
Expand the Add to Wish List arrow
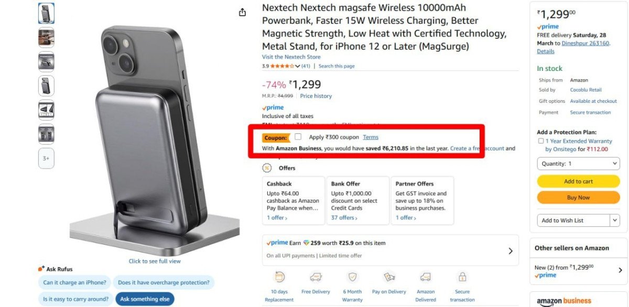point(615,220)
